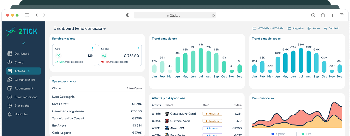
Task: Click the Dashboard grid icon in sidebar
Action: tap(10, 53)
